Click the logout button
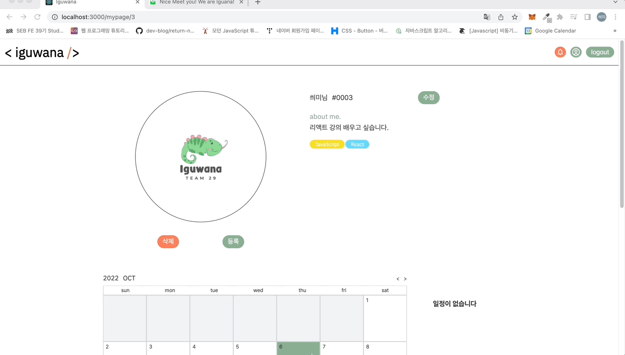625x355 pixels. [600, 52]
